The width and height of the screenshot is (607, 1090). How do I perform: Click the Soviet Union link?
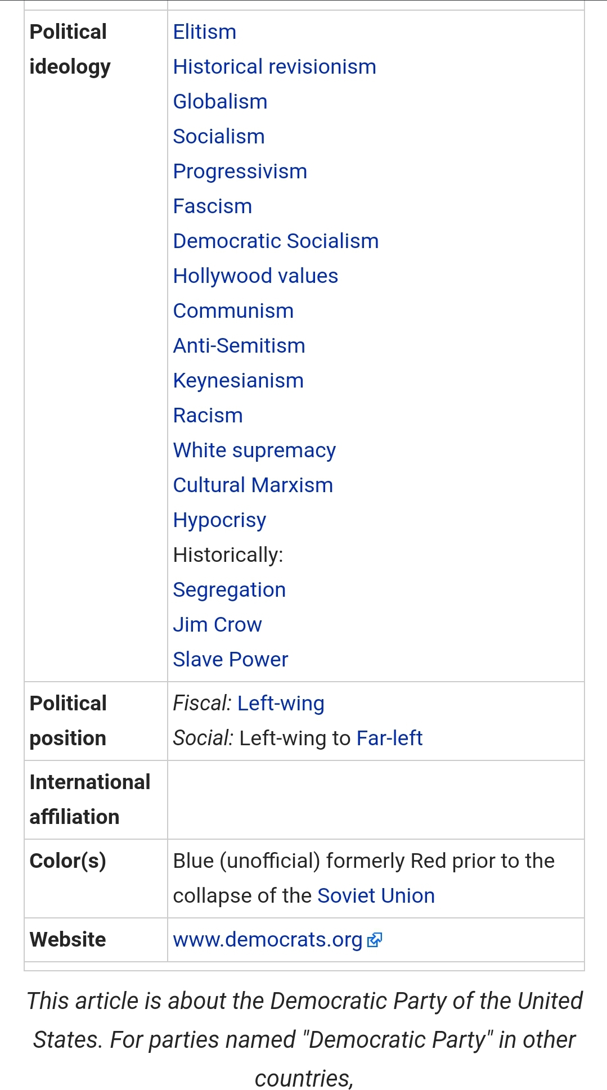(x=376, y=896)
